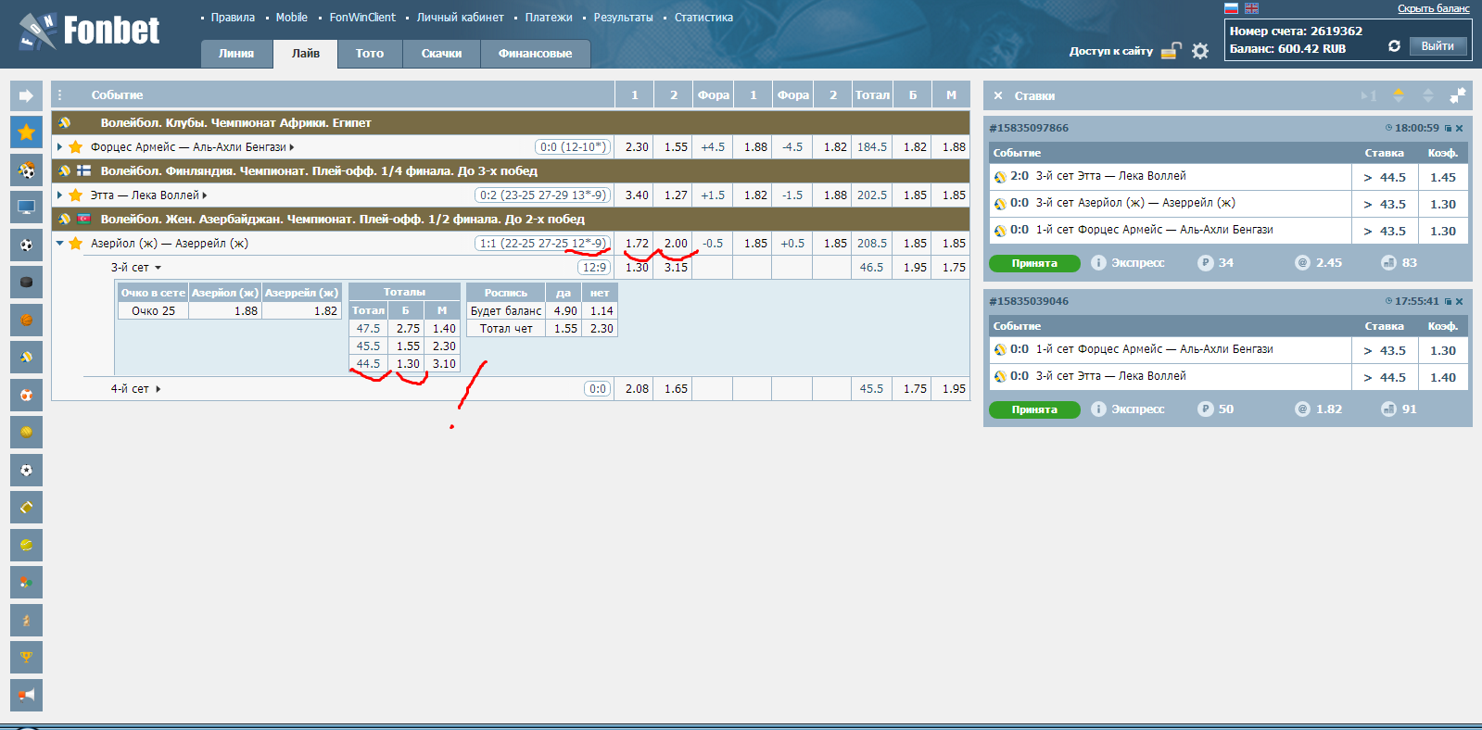Open the Скачки tab
Viewport: 1482px width, 730px height.
(441, 54)
